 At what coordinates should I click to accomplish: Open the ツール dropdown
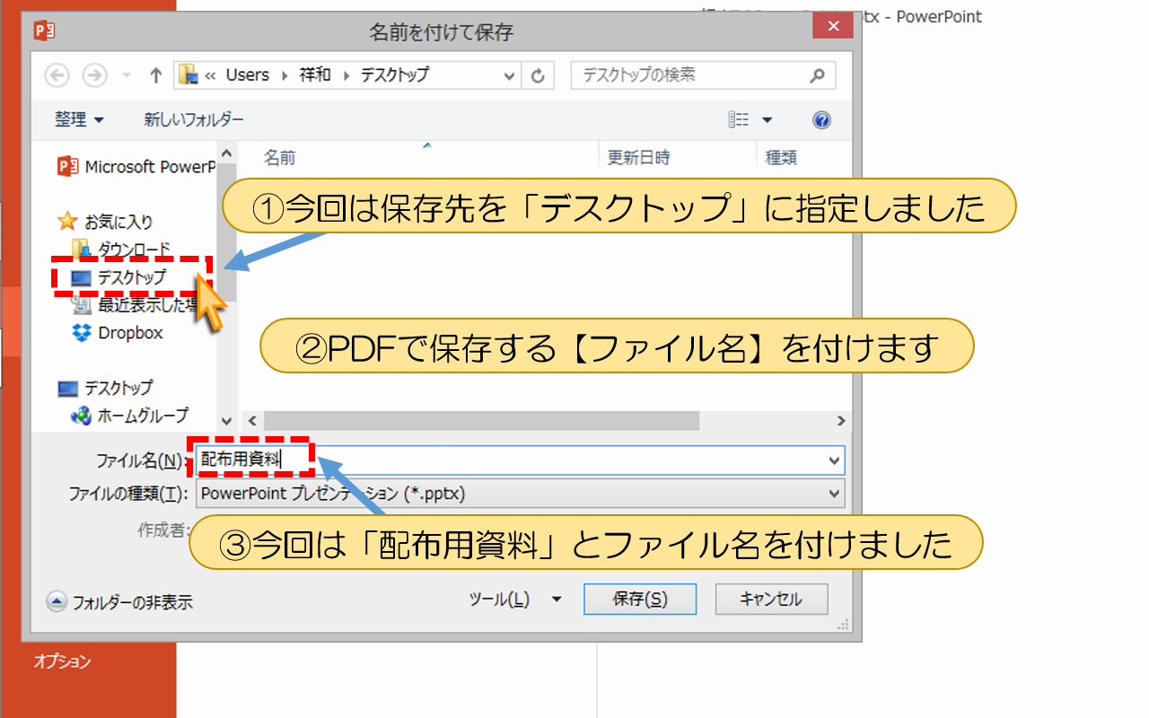coord(515,600)
